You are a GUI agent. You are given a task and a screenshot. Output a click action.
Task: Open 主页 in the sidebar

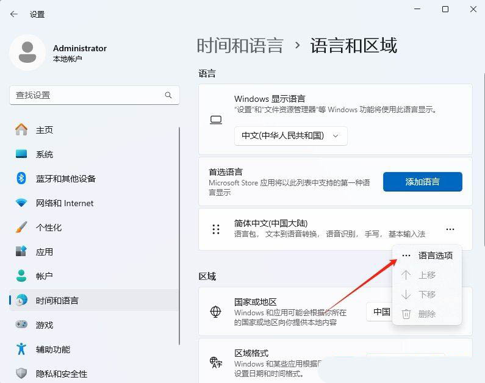click(x=93, y=129)
